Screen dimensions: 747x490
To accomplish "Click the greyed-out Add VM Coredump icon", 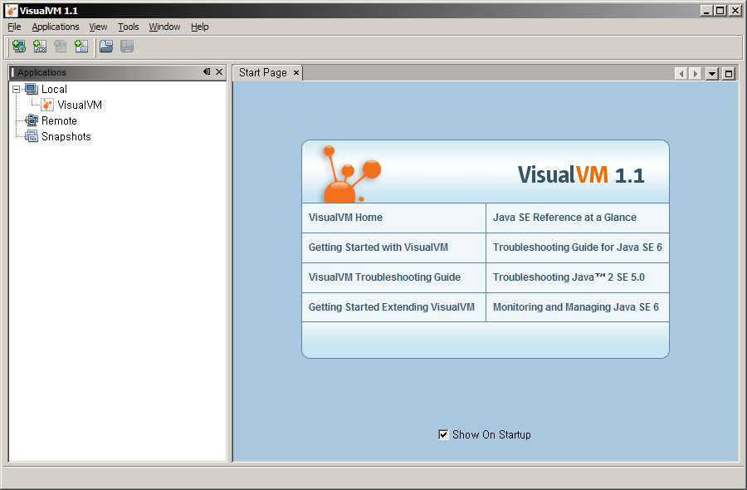I will (61, 47).
